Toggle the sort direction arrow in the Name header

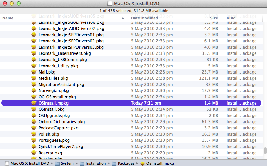tap(123, 18)
